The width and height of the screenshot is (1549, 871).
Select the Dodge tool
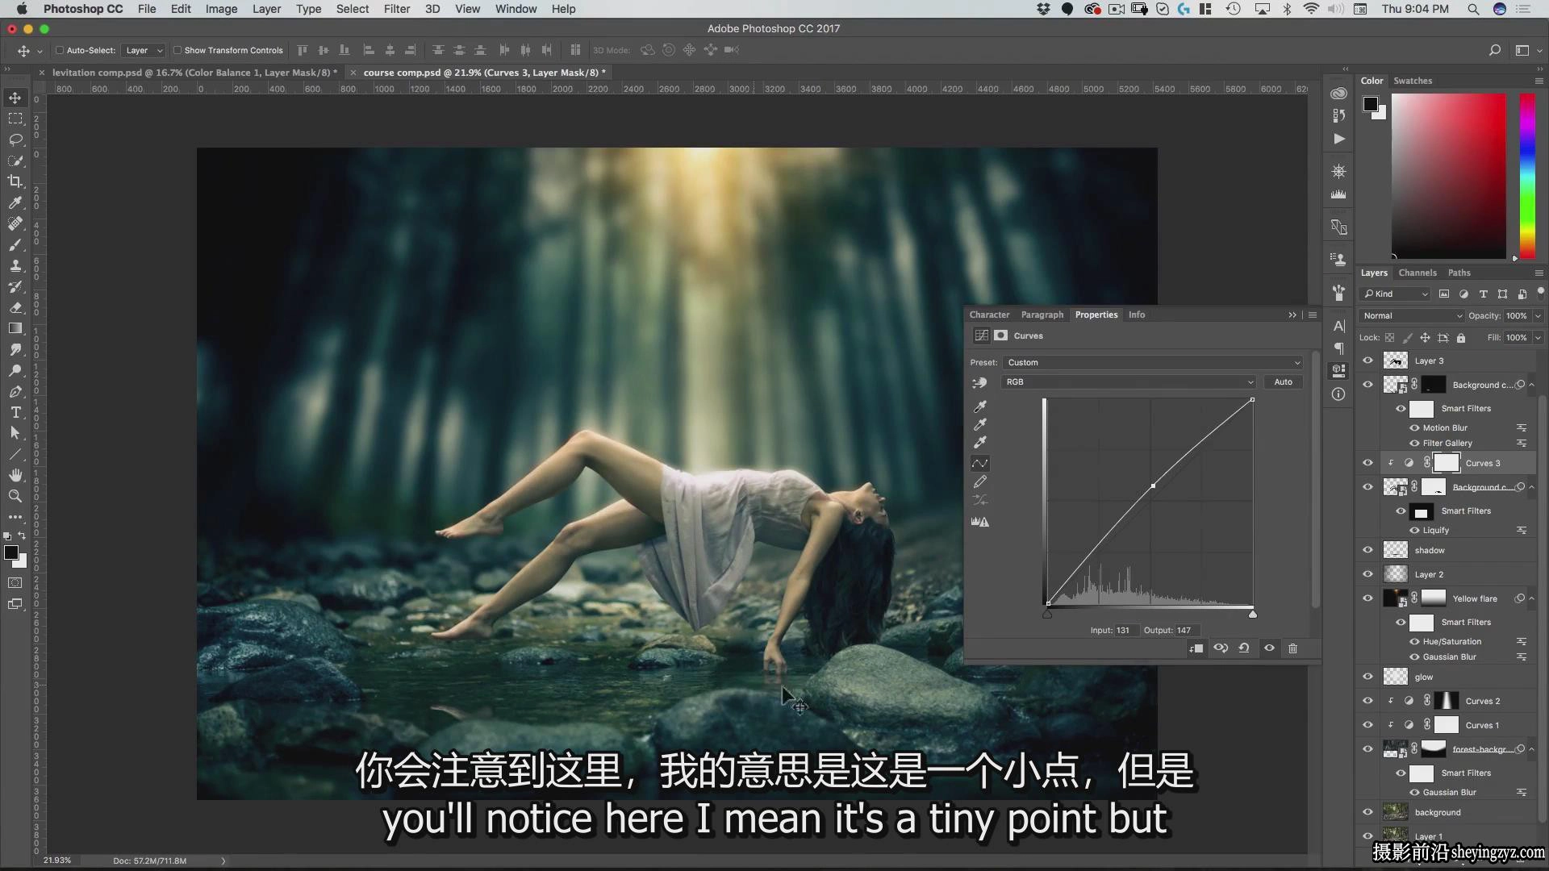pyautogui.click(x=15, y=370)
